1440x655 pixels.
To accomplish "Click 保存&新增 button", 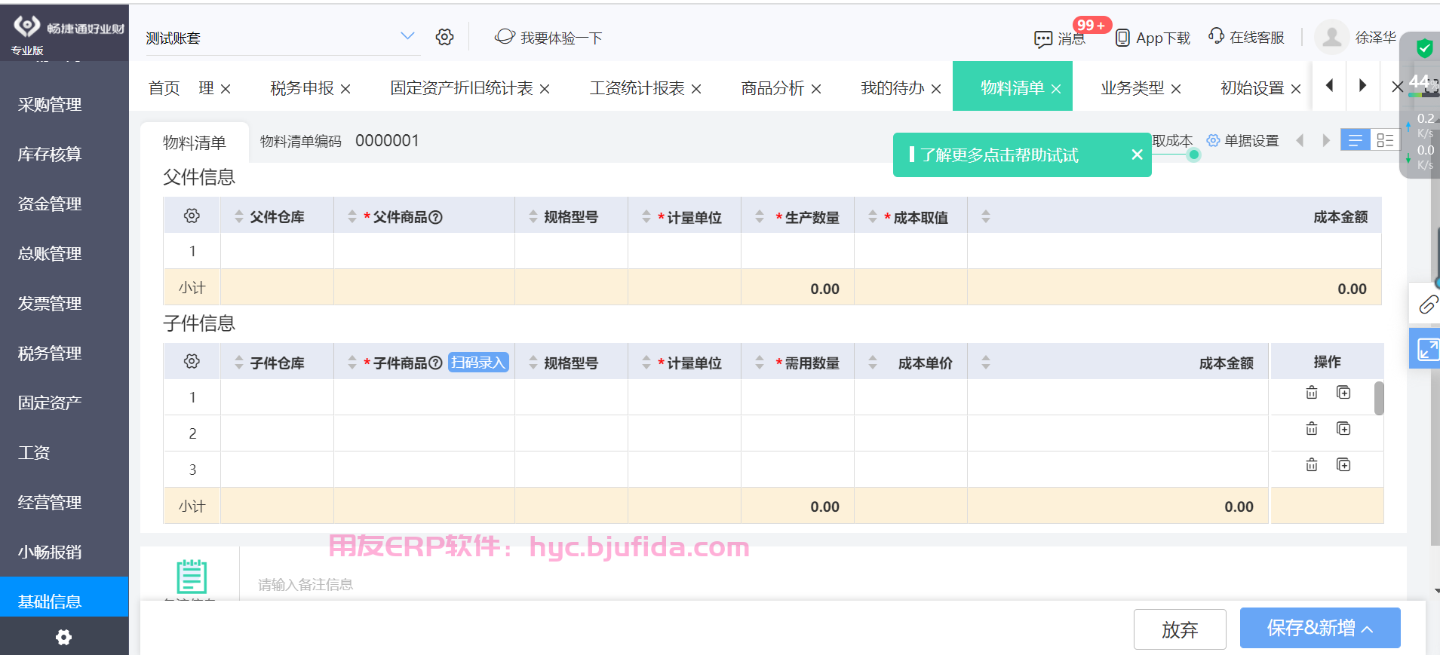I will pos(1320,628).
